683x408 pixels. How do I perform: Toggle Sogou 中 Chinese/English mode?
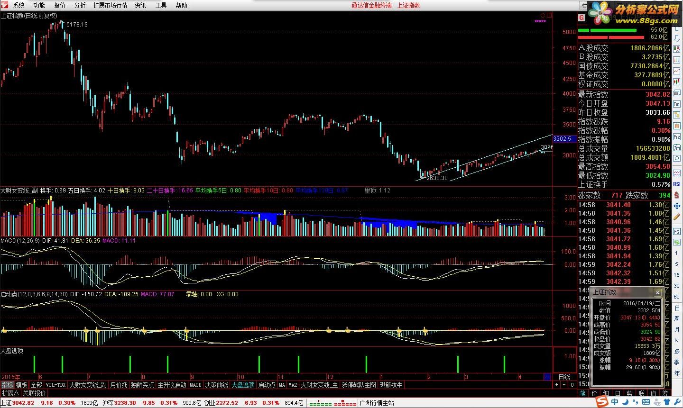615,402
